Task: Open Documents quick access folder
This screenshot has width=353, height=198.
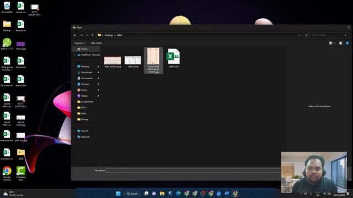Action: [87, 78]
